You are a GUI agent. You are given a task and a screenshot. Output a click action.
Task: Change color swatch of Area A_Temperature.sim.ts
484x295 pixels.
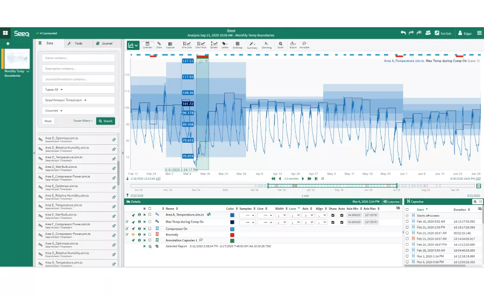pyautogui.click(x=232, y=215)
